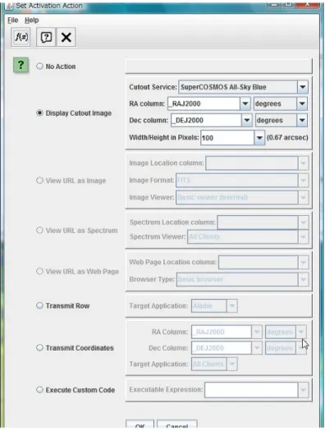The height and width of the screenshot is (431, 325).
Task: Select View URL as Image option
Action: pos(40,181)
